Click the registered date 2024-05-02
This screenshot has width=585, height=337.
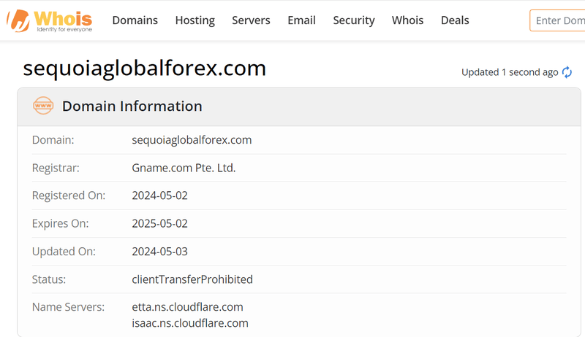pos(159,195)
